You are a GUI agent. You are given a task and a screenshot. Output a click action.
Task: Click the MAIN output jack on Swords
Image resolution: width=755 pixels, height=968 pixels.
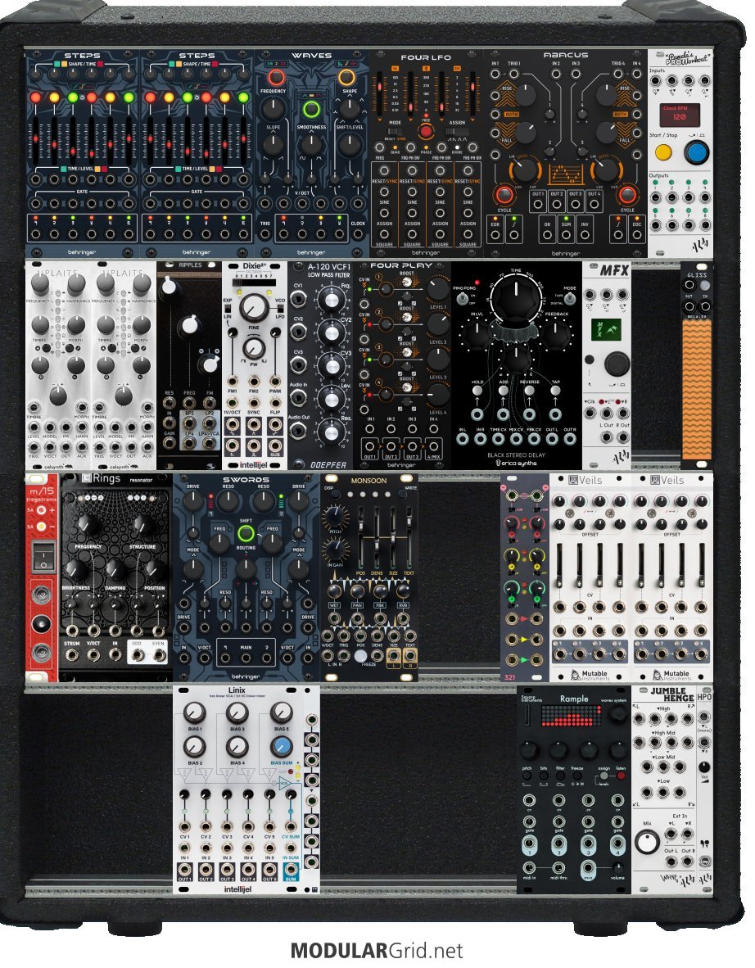pyautogui.click(x=246, y=658)
